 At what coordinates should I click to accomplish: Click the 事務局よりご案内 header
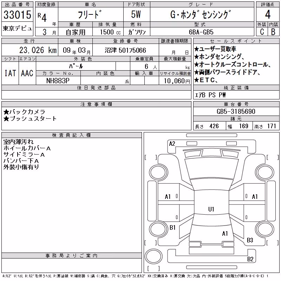click(71, 256)
